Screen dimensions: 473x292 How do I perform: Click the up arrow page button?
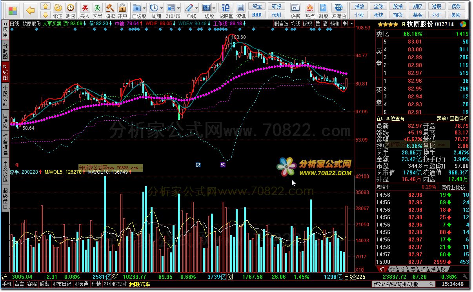tap(46, 7)
